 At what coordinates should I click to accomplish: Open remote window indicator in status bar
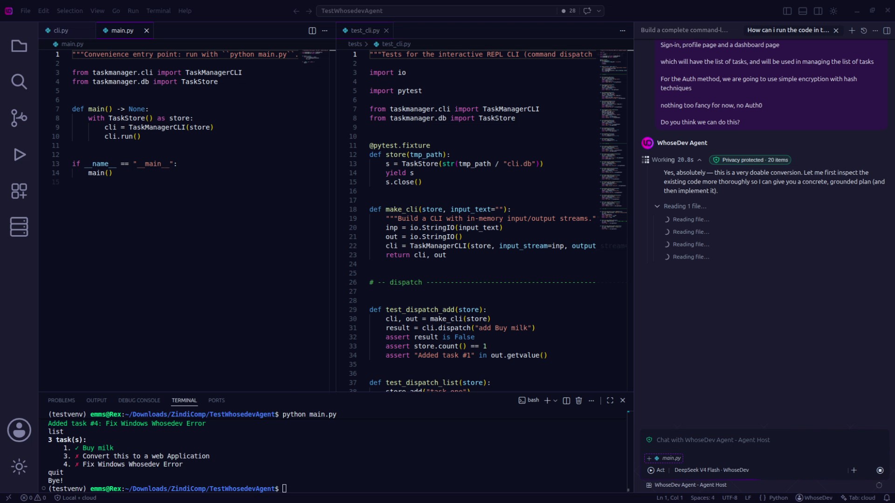pyautogui.click(x=8, y=498)
